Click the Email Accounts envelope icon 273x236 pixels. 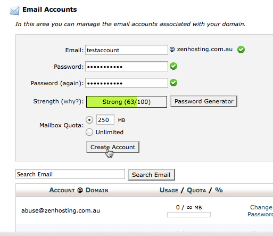(14, 11)
